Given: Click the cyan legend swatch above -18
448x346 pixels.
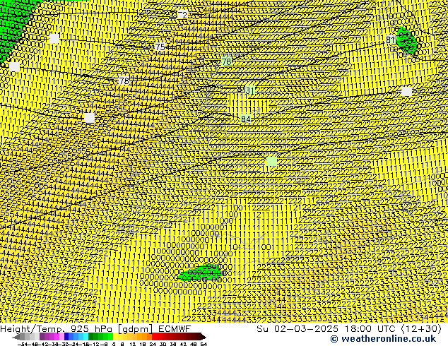Looking at the screenshot, I should tap(86, 337).
